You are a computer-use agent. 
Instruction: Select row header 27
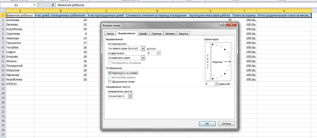coord(3,134)
